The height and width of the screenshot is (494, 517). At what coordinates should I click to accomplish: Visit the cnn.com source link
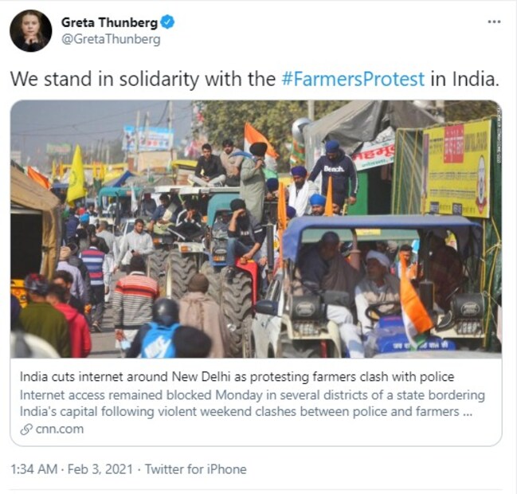(x=60, y=429)
